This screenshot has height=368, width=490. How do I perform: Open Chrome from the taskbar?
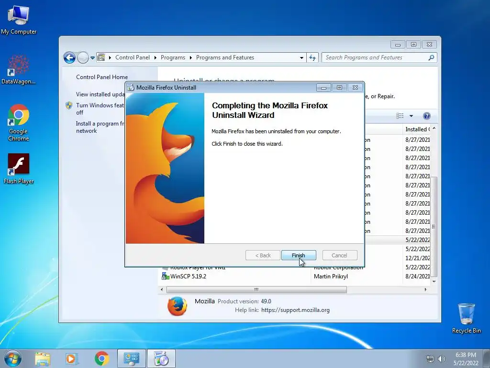pyautogui.click(x=101, y=359)
